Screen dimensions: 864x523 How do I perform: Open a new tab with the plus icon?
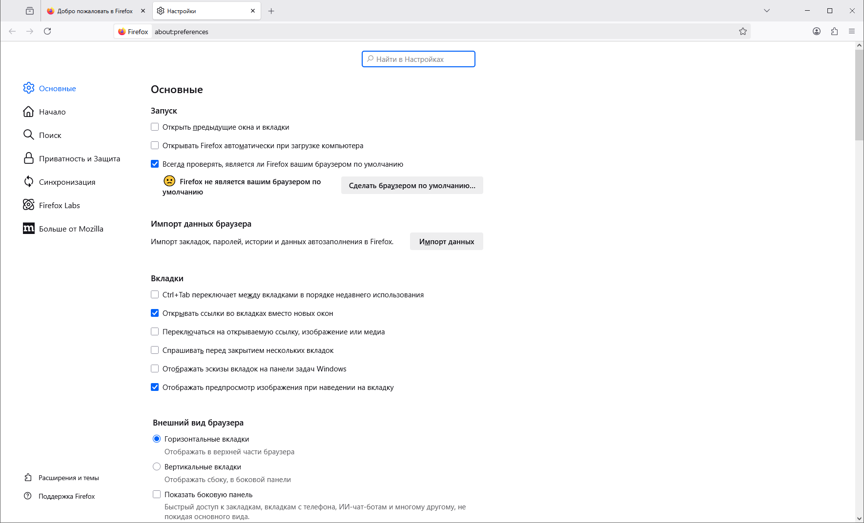point(271,11)
